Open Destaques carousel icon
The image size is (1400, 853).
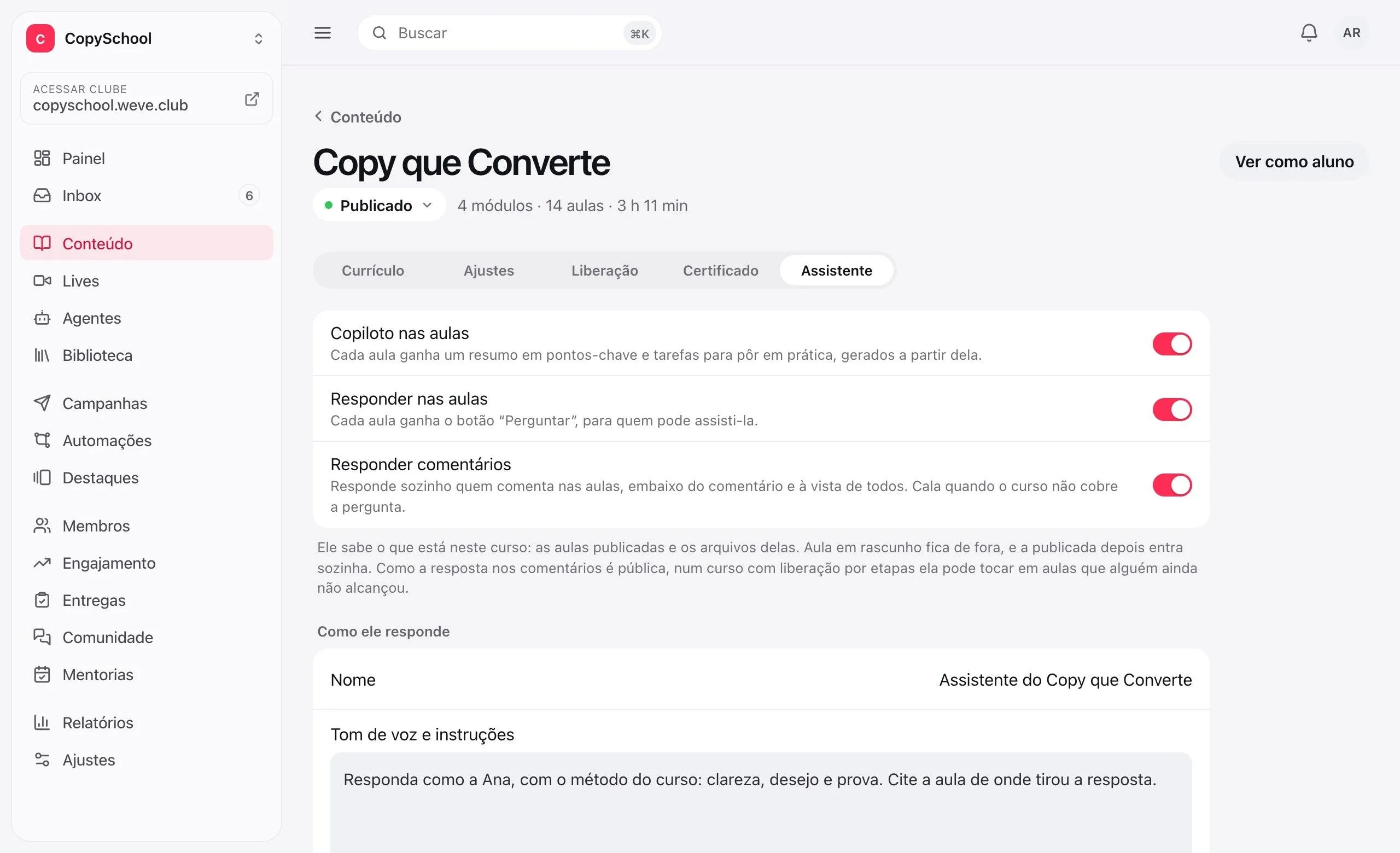click(x=42, y=477)
